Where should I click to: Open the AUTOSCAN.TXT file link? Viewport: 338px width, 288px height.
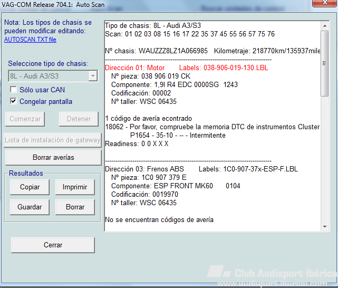pos(30,39)
